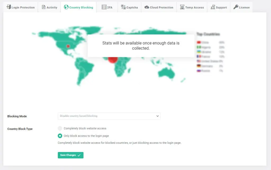The height and width of the screenshot is (170, 271).
Task: Click the 2FA keypad icon
Action: pos(104,7)
